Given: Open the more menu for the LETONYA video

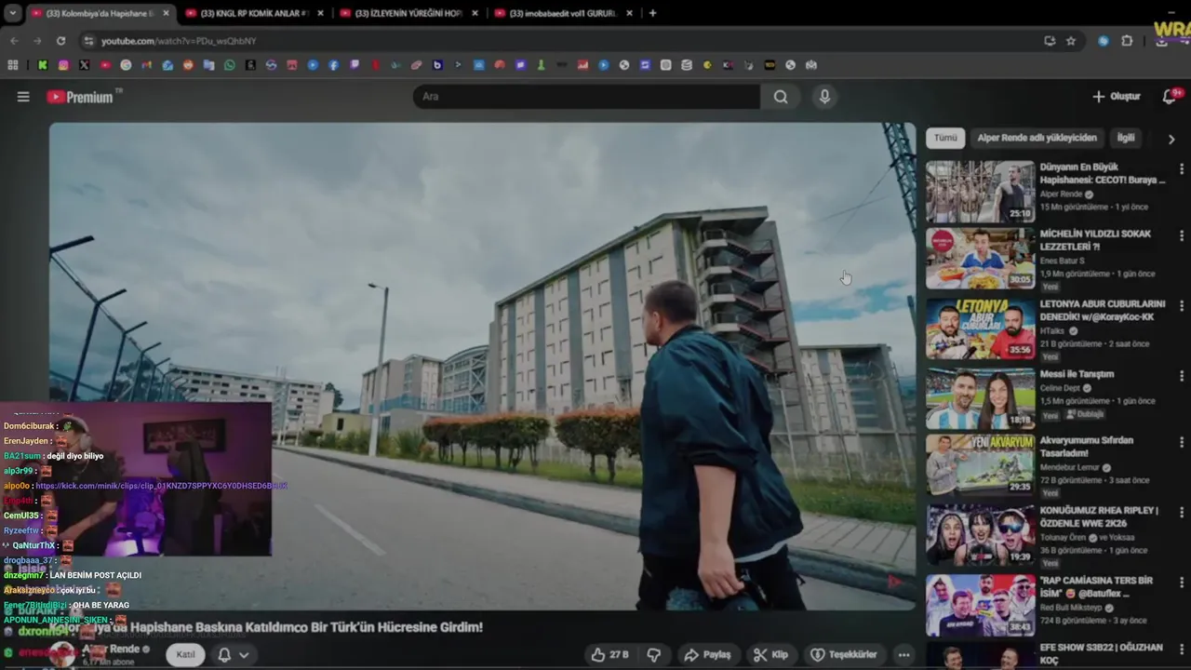Looking at the screenshot, I should click(x=1181, y=305).
